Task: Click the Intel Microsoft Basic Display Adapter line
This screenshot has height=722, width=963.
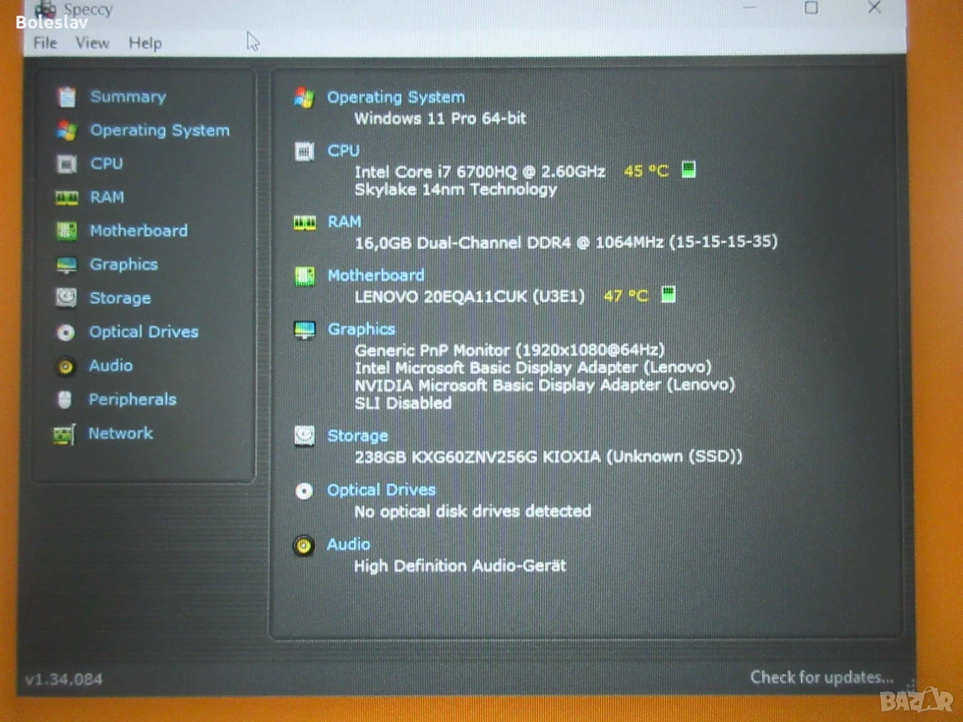Action: (x=533, y=368)
